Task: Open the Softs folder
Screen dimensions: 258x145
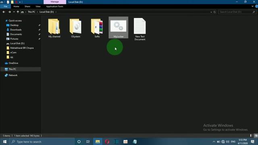Action: [x=97, y=28]
